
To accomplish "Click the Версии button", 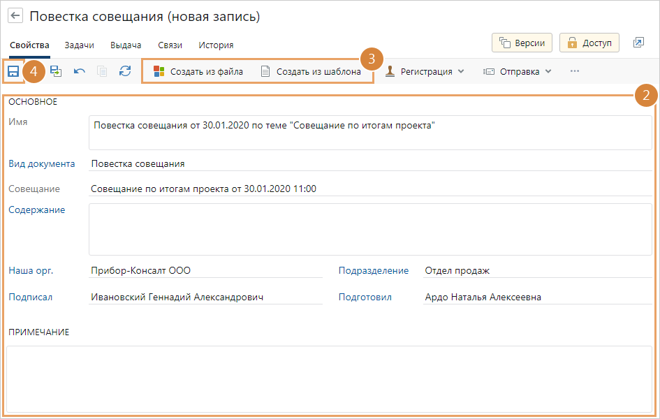I will coord(522,43).
